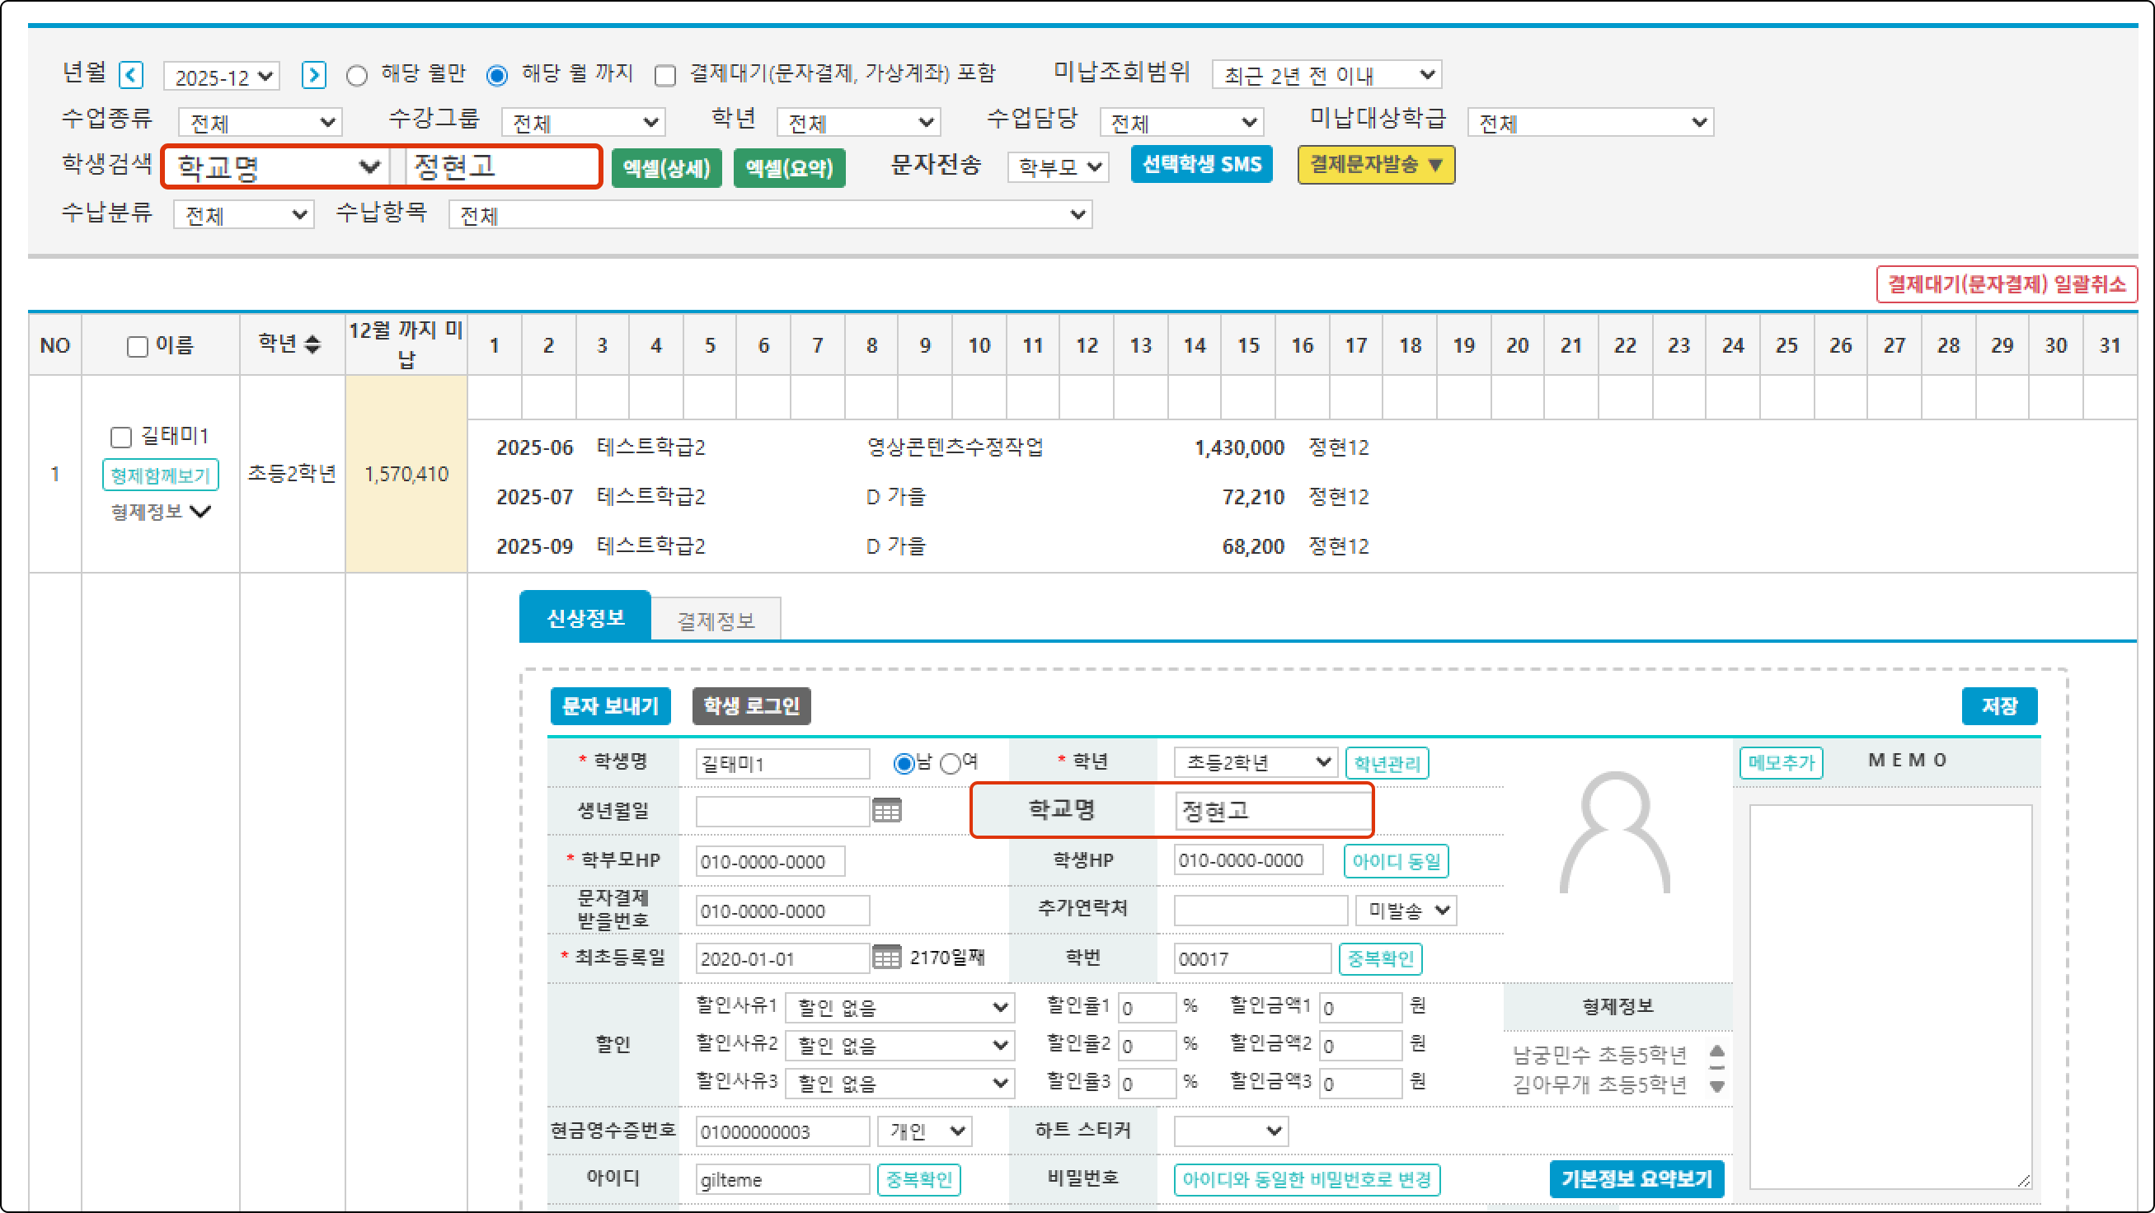Click the 엑셀(상세) export button

coord(666,168)
